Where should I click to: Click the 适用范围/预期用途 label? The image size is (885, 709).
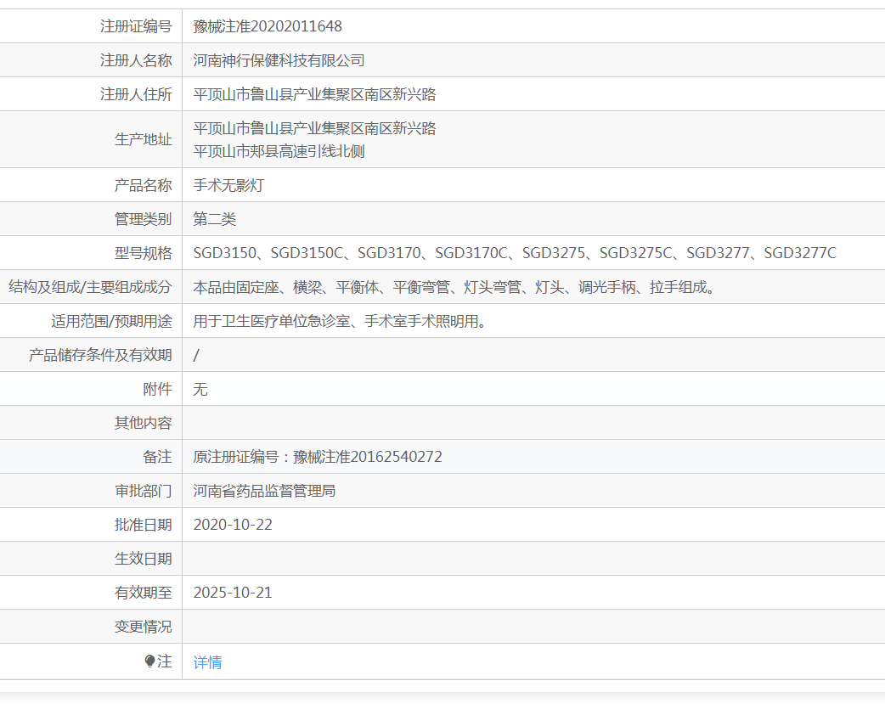click(x=112, y=321)
